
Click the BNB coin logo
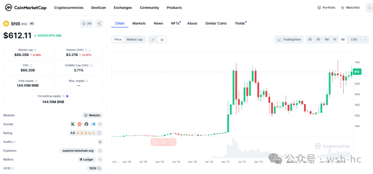tap(6, 23)
